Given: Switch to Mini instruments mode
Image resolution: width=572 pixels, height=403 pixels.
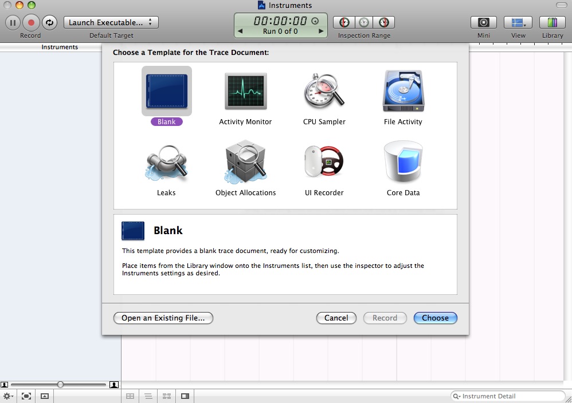Looking at the screenshot, I should click(x=483, y=22).
